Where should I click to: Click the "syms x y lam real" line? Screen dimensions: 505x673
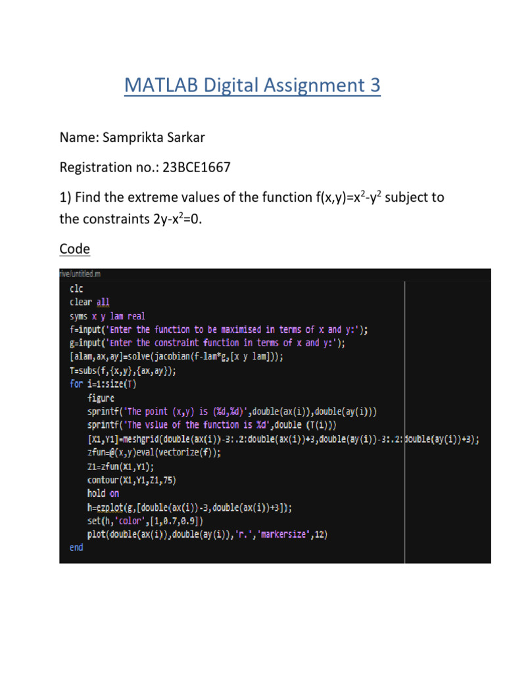(x=107, y=315)
